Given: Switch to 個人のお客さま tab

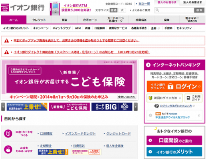Looking at the screenshot, I should [167, 2].
